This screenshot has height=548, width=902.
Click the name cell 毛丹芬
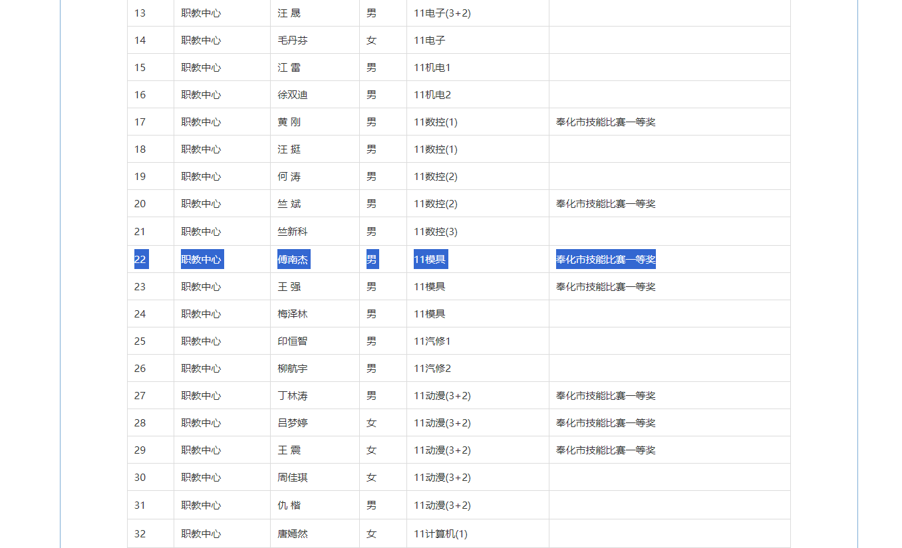[x=293, y=41]
